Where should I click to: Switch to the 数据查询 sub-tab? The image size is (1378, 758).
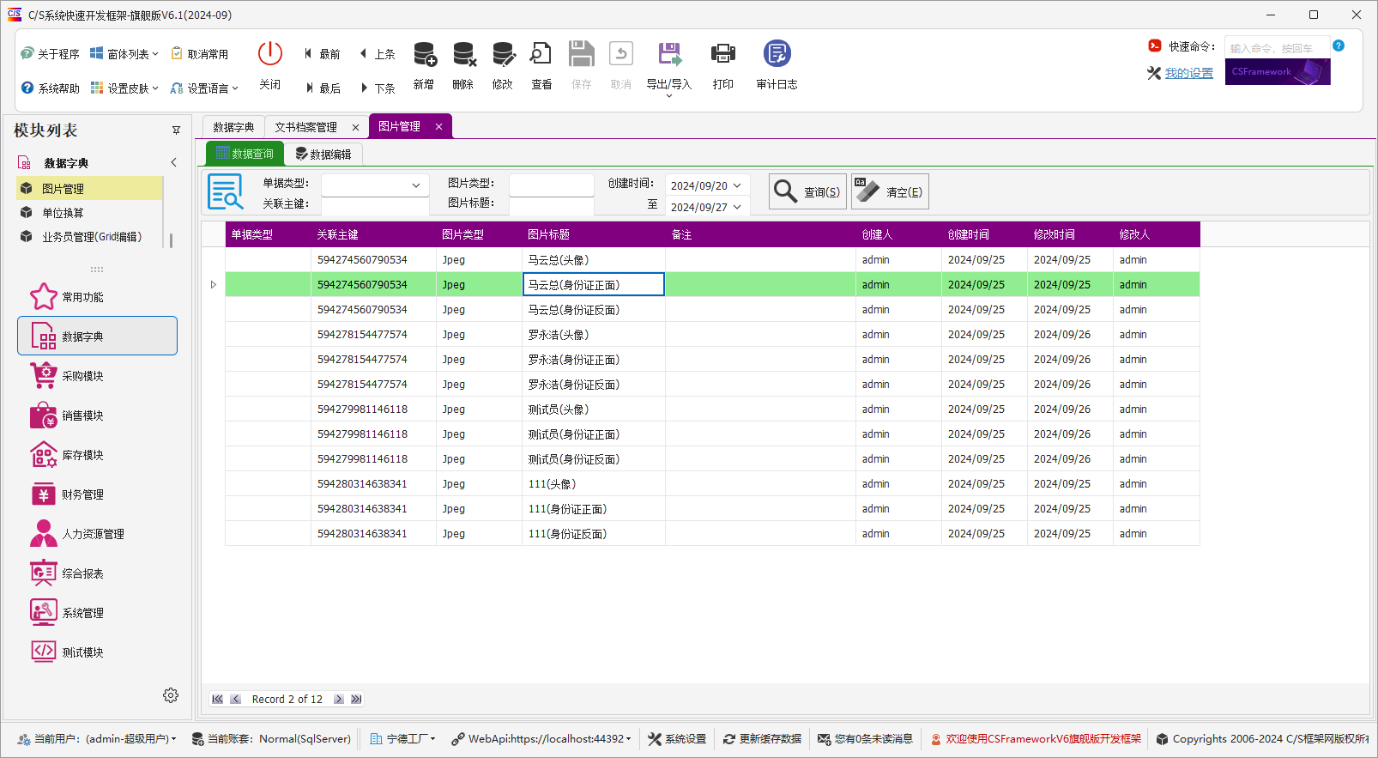pos(245,154)
